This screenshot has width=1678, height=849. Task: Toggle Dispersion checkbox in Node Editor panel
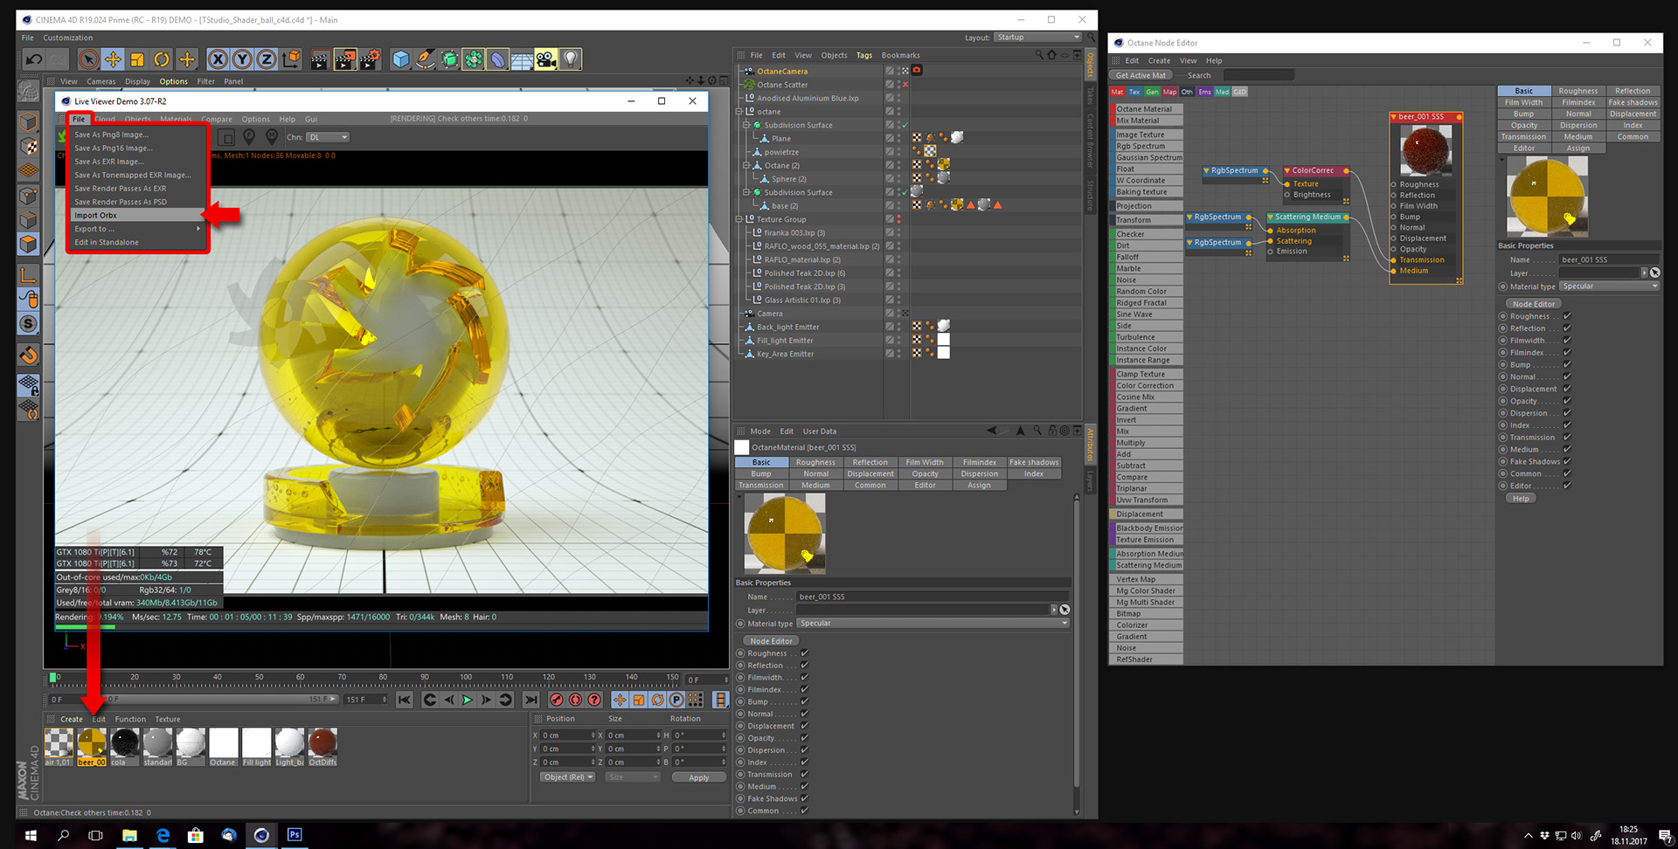[x=1567, y=413]
